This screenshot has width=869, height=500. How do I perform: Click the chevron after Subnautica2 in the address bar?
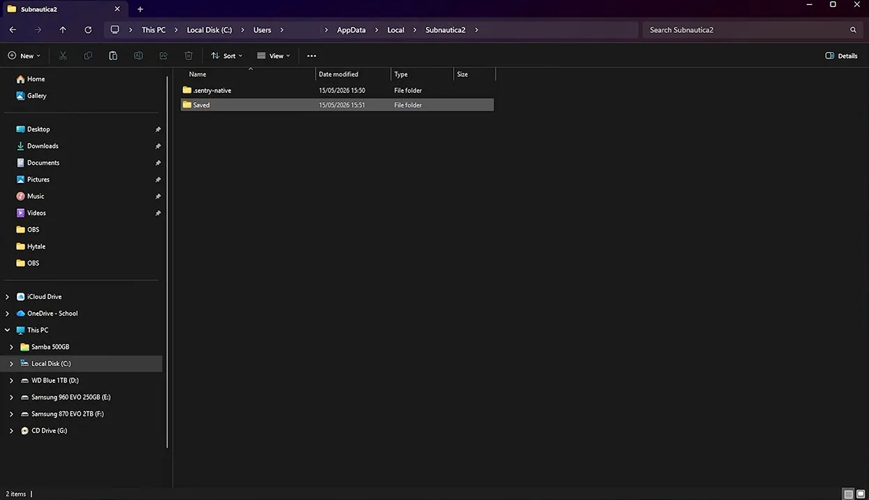[476, 30]
